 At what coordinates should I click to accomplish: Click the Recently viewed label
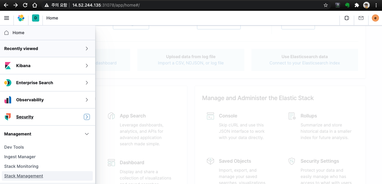(21, 49)
